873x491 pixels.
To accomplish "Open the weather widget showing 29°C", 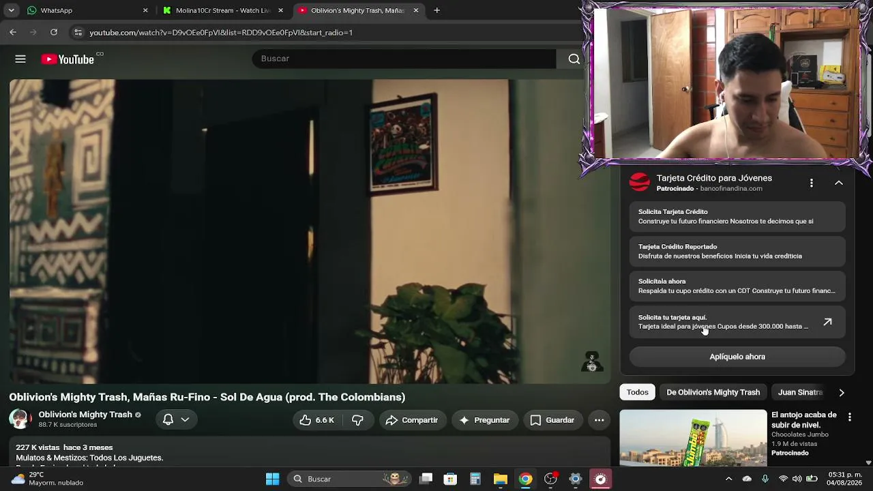I will [x=48, y=479].
